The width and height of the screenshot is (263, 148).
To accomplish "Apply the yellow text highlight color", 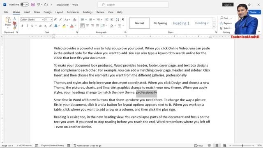I will point(64,26).
